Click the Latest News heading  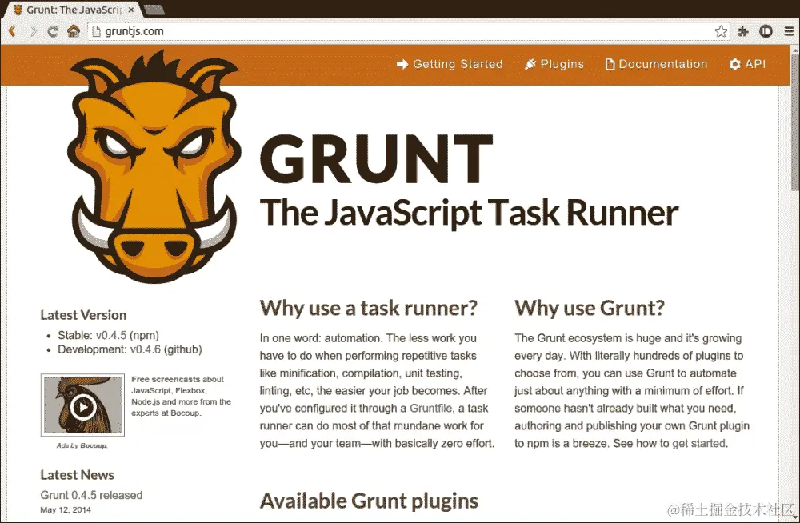pos(77,474)
